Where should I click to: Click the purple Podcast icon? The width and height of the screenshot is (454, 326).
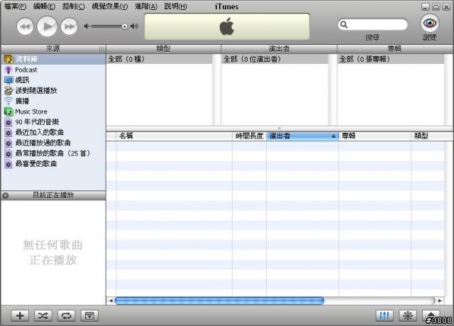(9, 70)
